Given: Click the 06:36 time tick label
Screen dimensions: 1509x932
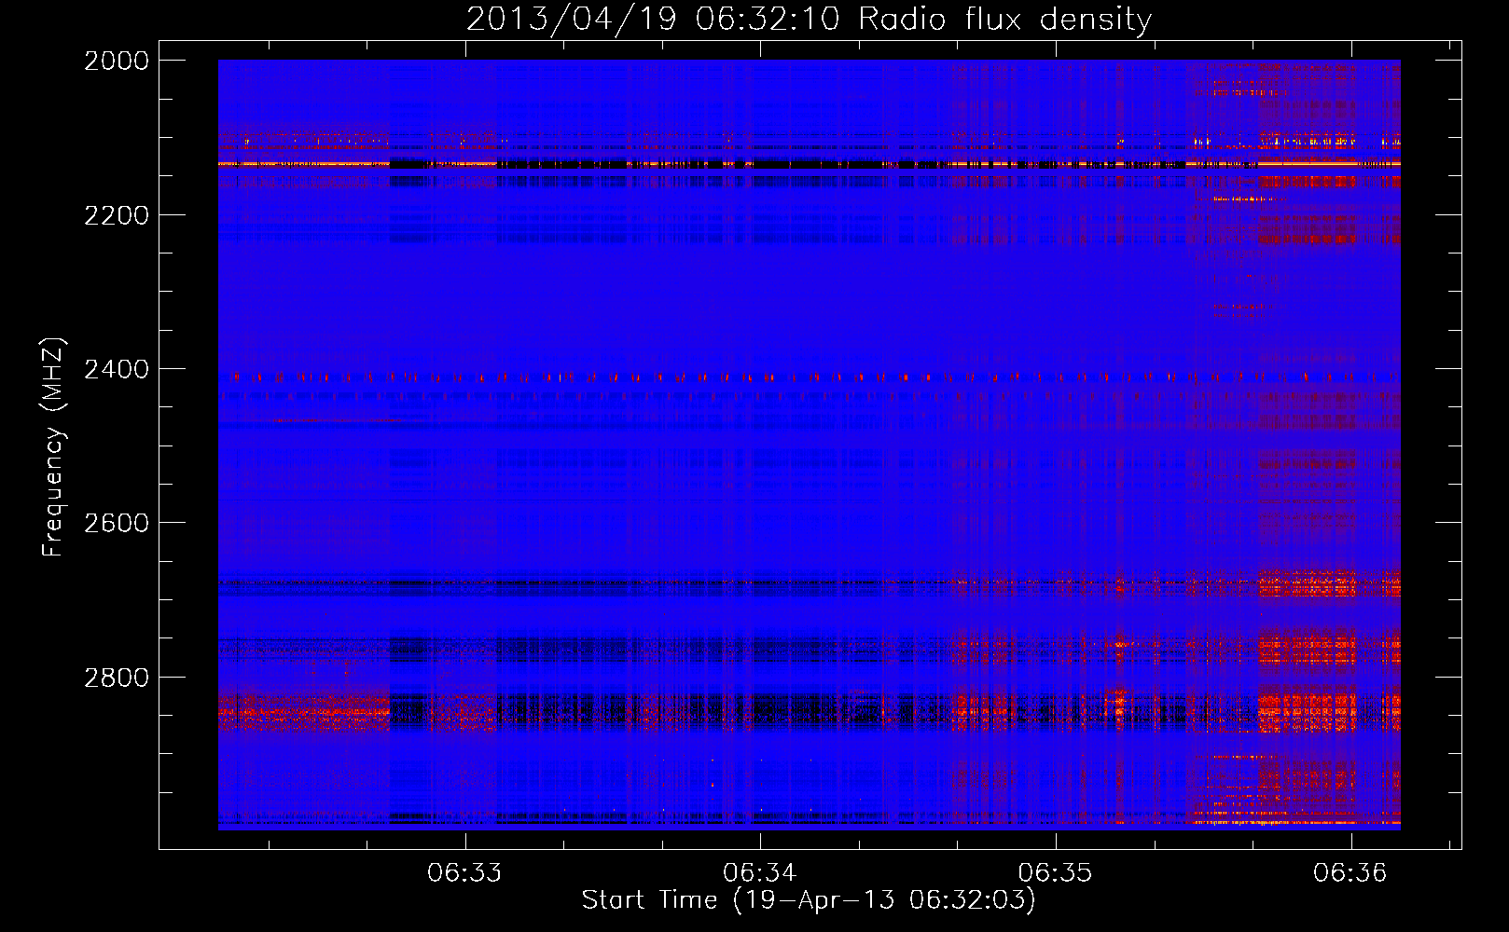Looking at the screenshot, I should pos(1350,872).
